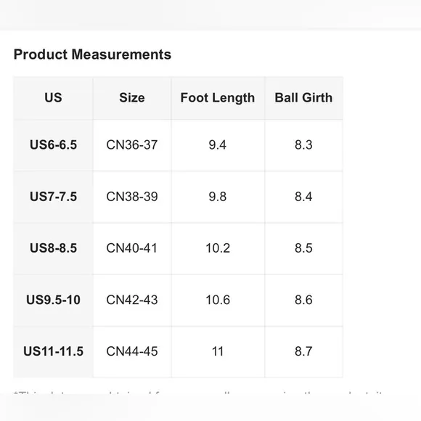
Task: Select the US column header
Action: pyautogui.click(x=53, y=98)
